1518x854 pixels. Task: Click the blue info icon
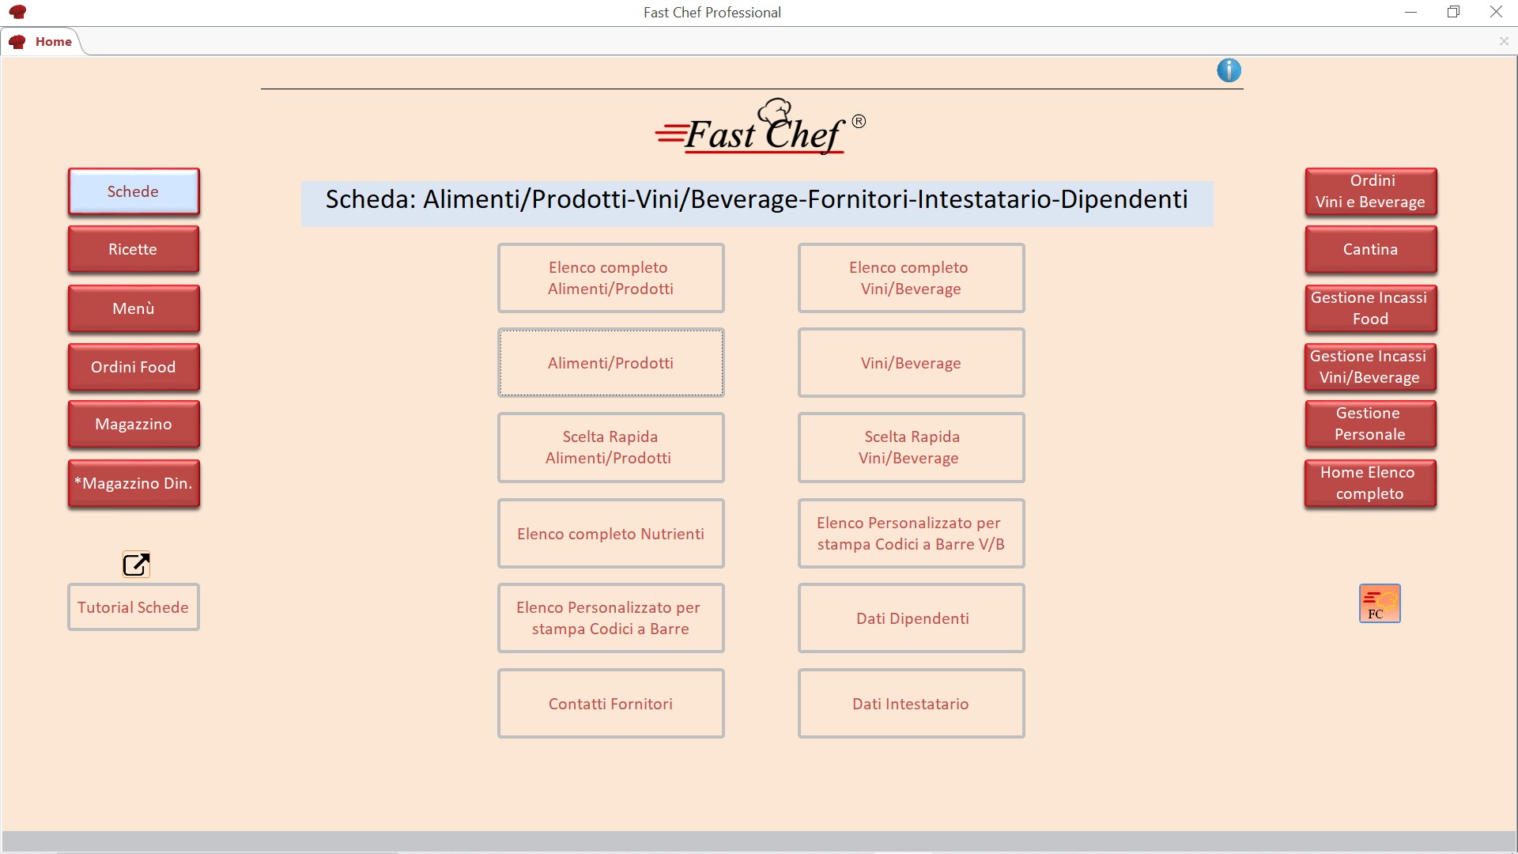click(x=1229, y=70)
